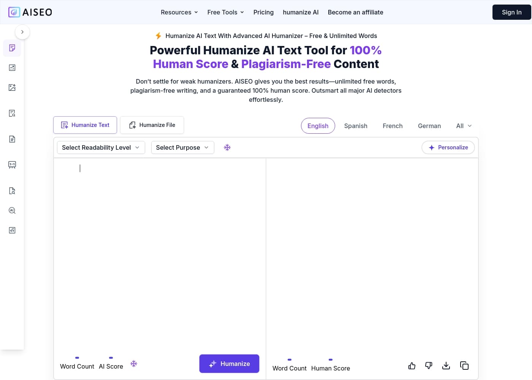Download the humanized output
The height and width of the screenshot is (380, 532).
click(x=446, y=366)
